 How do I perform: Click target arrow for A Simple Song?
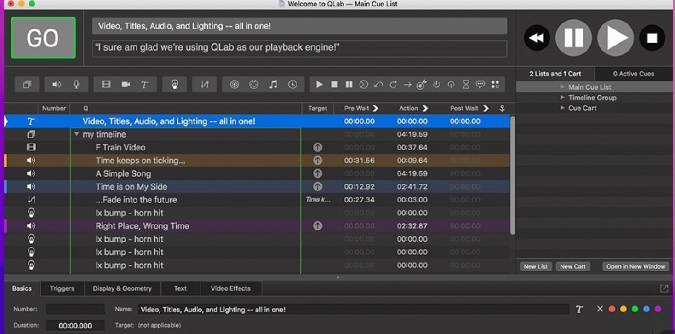[318, 173]
